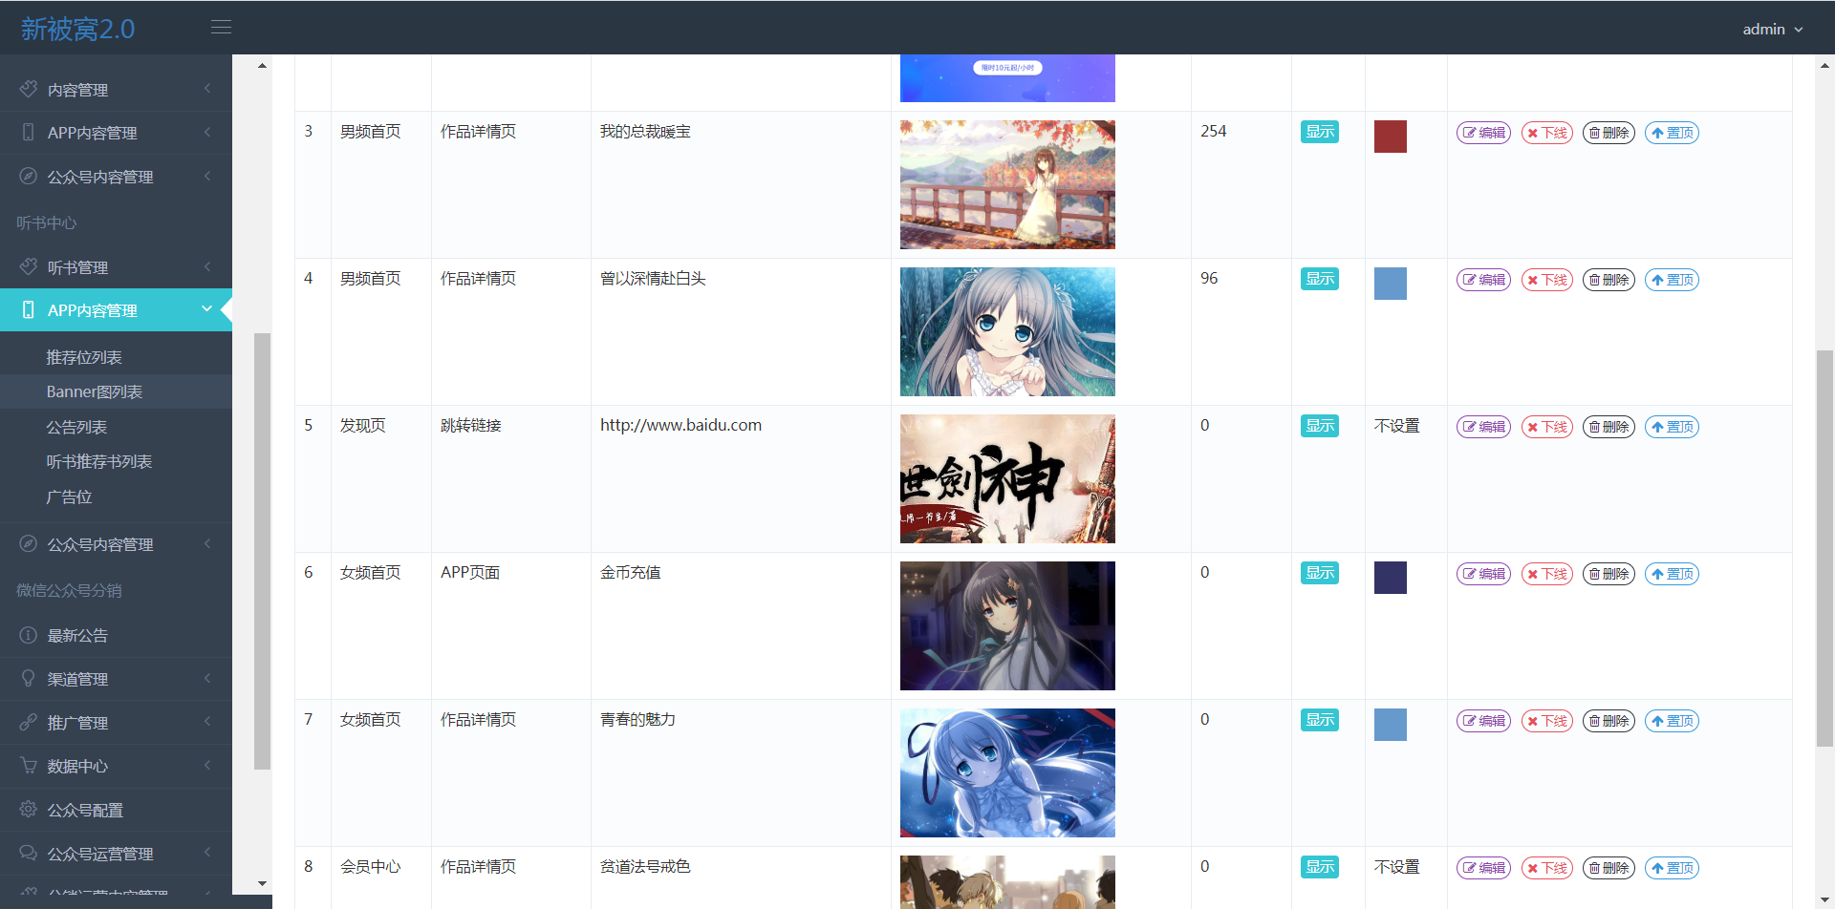Screen dimensions: 1835x909
Task: Toggle 显示 status for 贫道法号戒色
Action: [1320, 867]
